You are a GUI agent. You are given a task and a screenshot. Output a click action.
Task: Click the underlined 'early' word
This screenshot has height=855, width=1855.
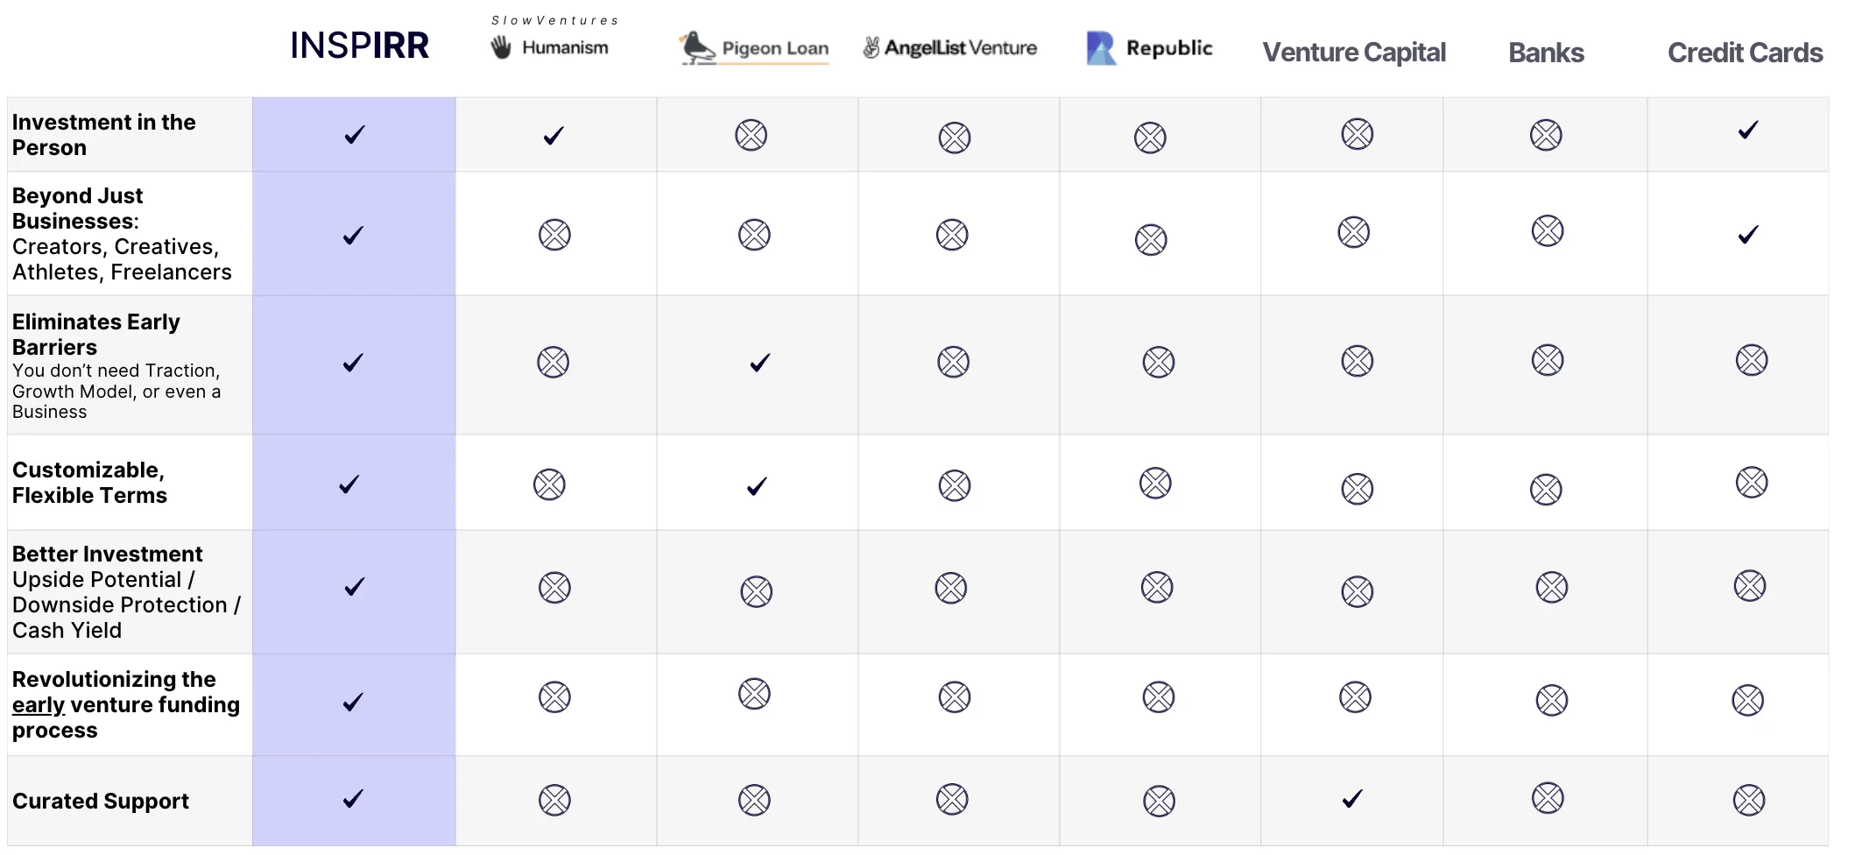[39, 705]
